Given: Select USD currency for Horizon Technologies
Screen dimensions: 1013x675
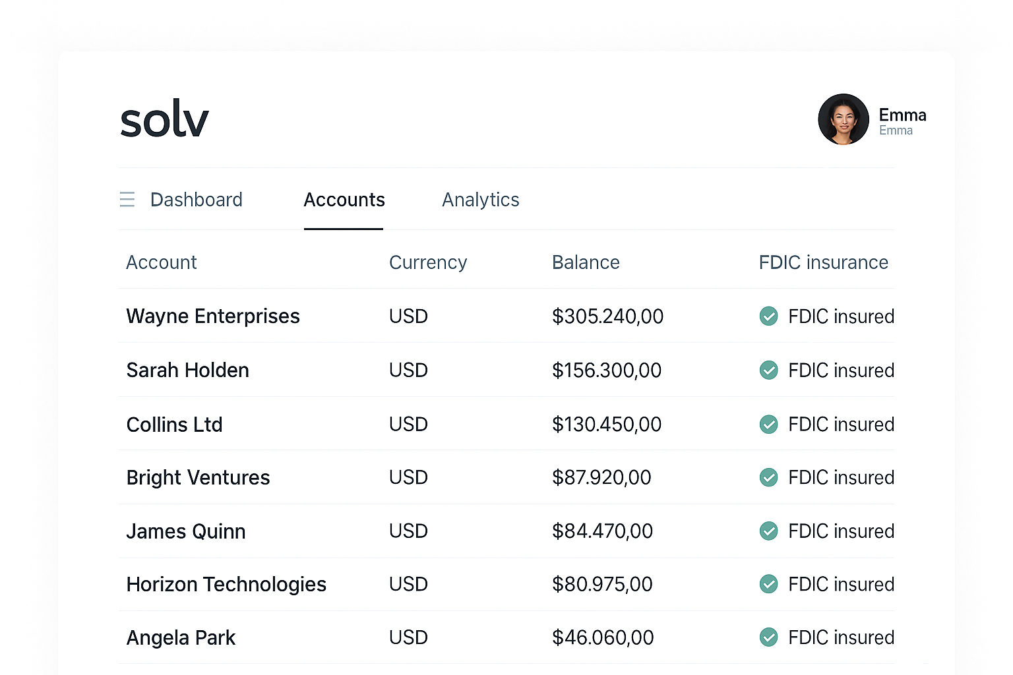Looking at the screenshot, I should [x=408, y=584].
